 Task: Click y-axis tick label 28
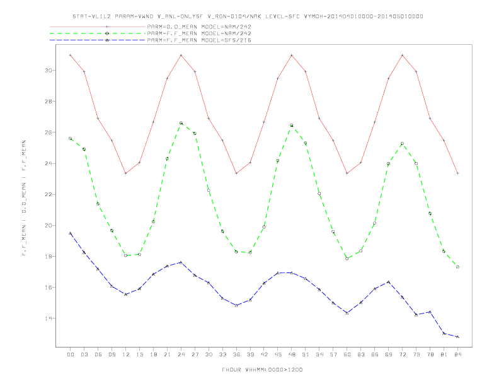coord(49,102)
